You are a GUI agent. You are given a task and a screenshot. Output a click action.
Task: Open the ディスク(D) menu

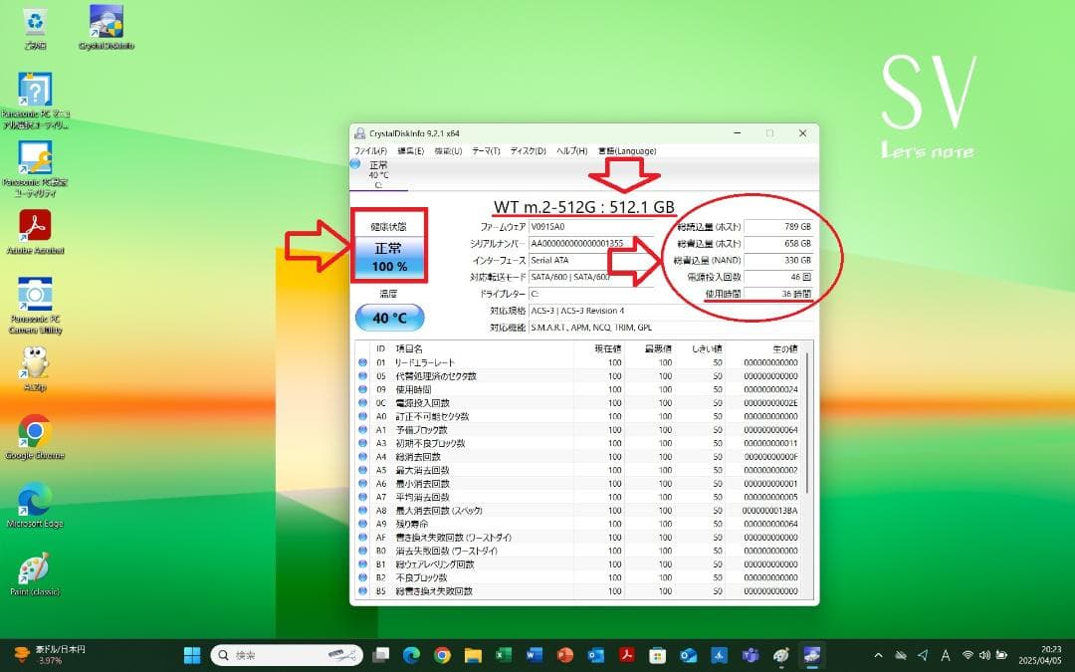[527, 150]
